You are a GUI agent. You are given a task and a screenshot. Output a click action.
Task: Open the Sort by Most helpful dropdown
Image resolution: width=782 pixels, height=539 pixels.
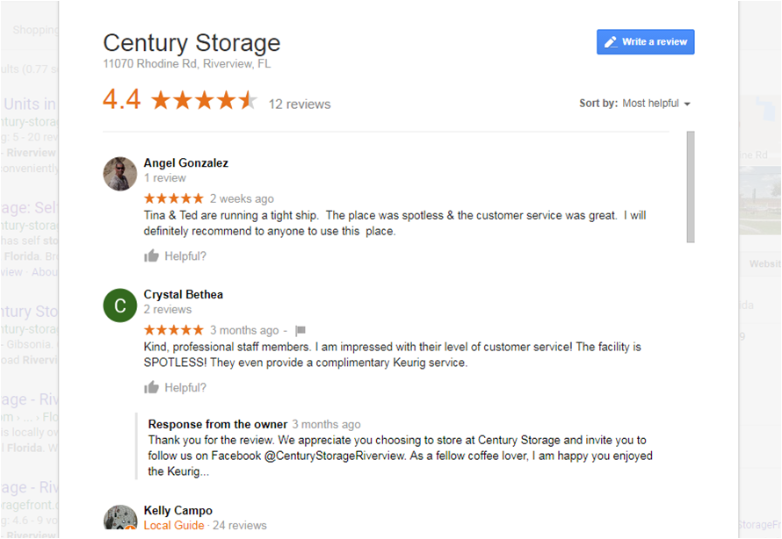(x=655, y=104)
